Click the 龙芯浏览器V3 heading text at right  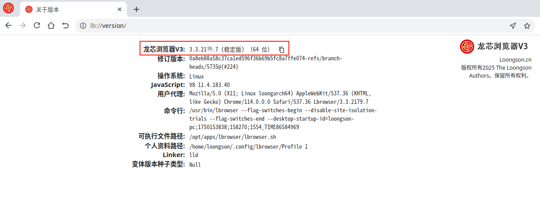[503, 47]
